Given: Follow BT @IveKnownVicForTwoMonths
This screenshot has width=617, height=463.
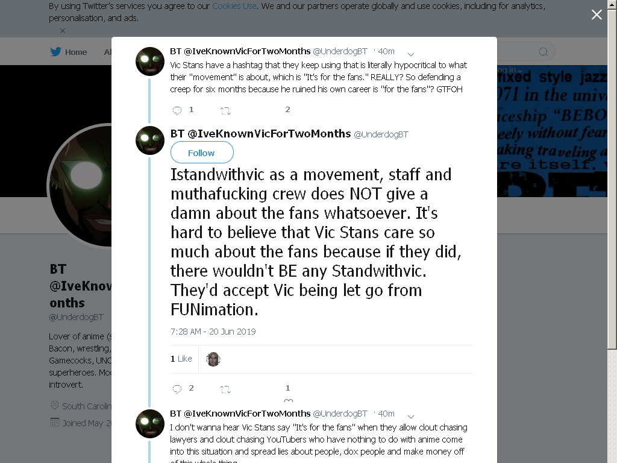Looking at the screenshot, I should pyautogui.click(x=202, y=153).
